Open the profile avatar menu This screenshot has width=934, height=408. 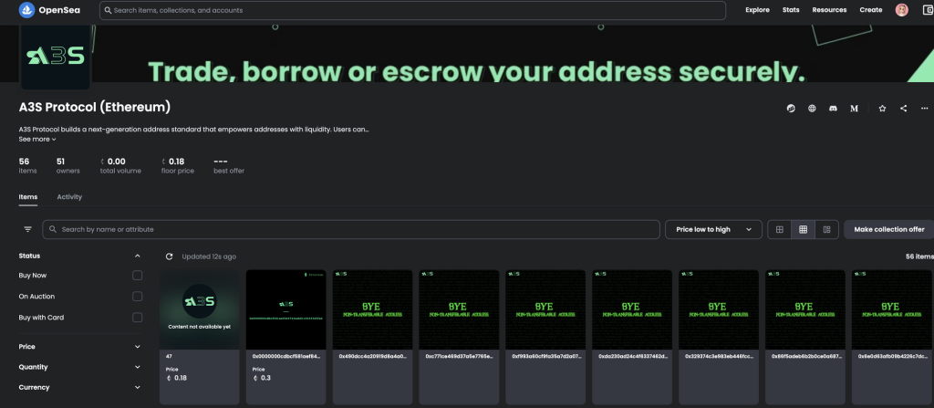pos(902,10)
